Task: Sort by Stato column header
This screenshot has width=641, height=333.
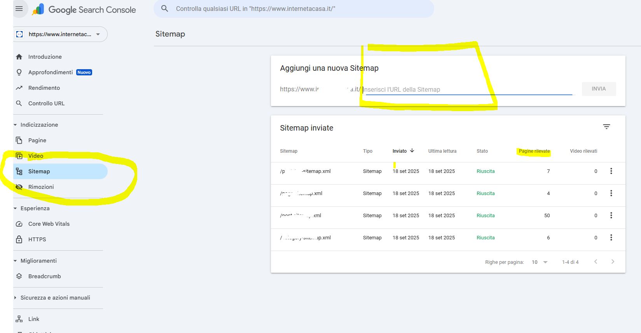Action: click(482, 151)
